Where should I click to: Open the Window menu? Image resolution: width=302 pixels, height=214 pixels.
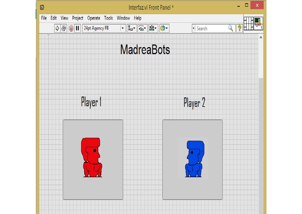[123, 18]
